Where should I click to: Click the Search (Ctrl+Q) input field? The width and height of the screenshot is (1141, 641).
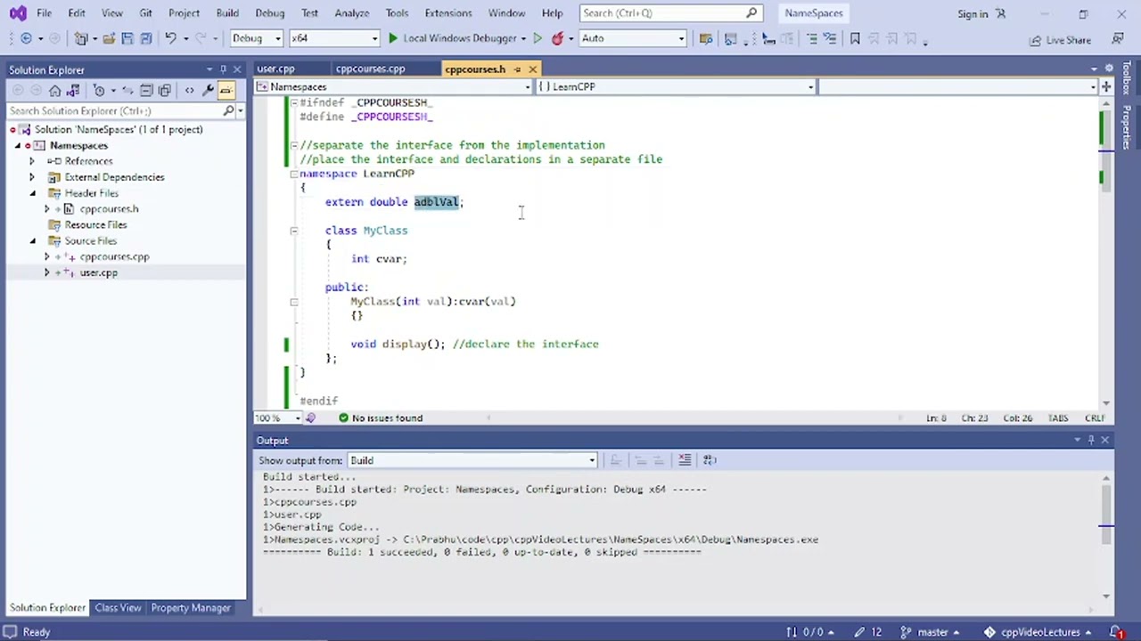(670, 13)
